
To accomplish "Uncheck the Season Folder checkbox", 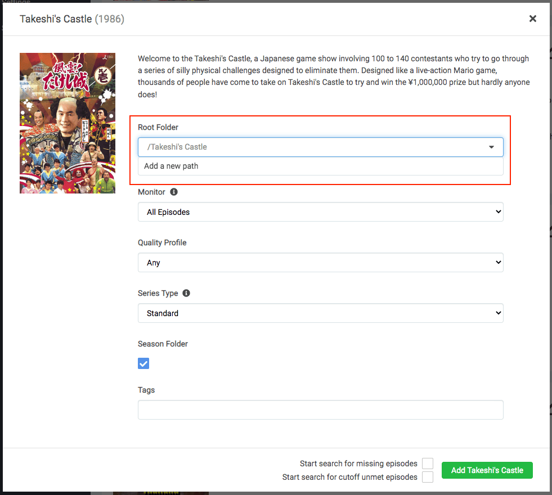I will coord(143,363).
